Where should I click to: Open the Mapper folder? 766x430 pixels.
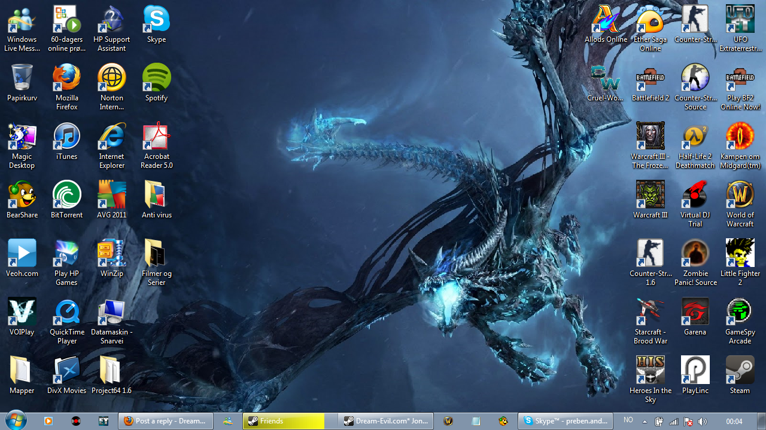pos(22,371)
